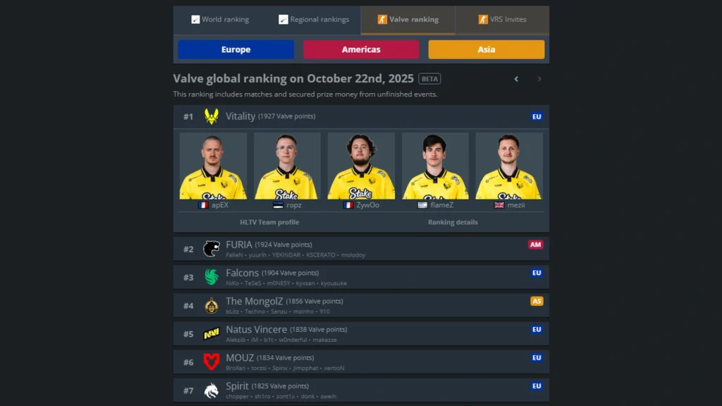Filter rankings by Europe button
Image resolution: width=722 pixels, height=406 pixels.
point(235,49)
